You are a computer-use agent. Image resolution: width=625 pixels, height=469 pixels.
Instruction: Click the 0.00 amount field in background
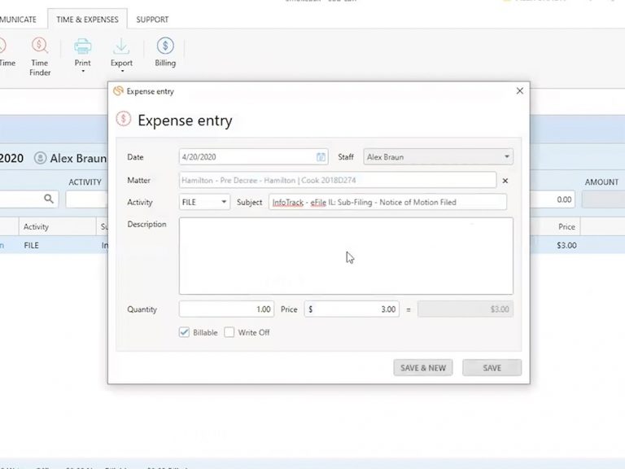coord(553,199)
